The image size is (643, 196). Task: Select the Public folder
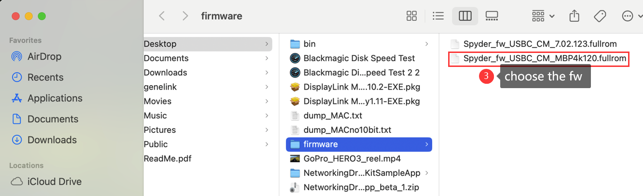(x=208, y=144)
